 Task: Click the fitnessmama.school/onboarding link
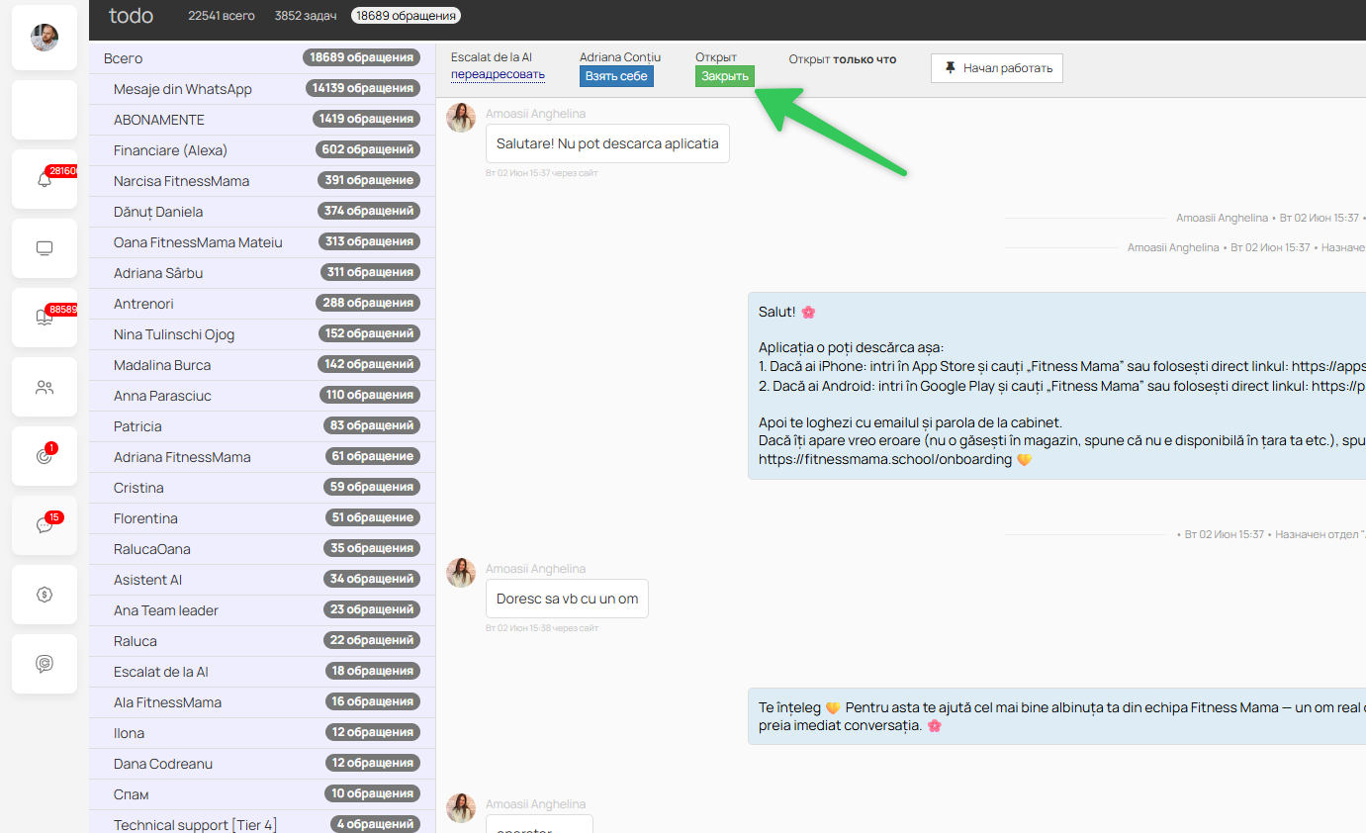[885, 459]
